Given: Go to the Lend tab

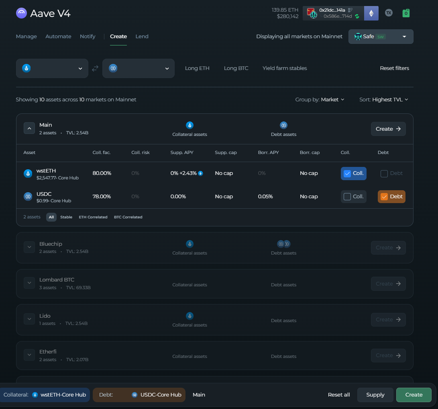Looking at the screenshot, I should tap(142, 37).
